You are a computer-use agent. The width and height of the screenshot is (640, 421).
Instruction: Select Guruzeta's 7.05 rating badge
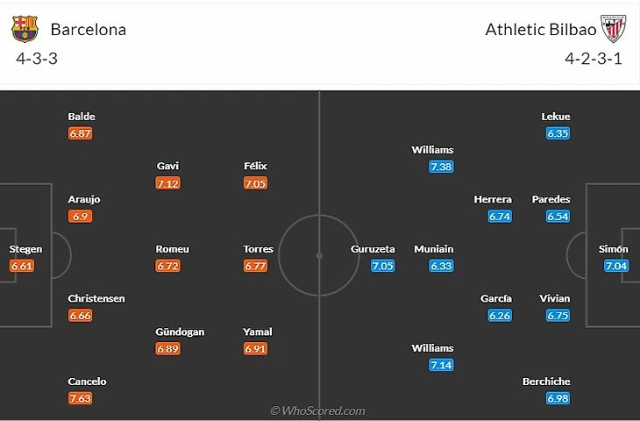point(383,266)
